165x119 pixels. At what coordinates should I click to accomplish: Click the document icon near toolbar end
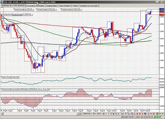157,114
